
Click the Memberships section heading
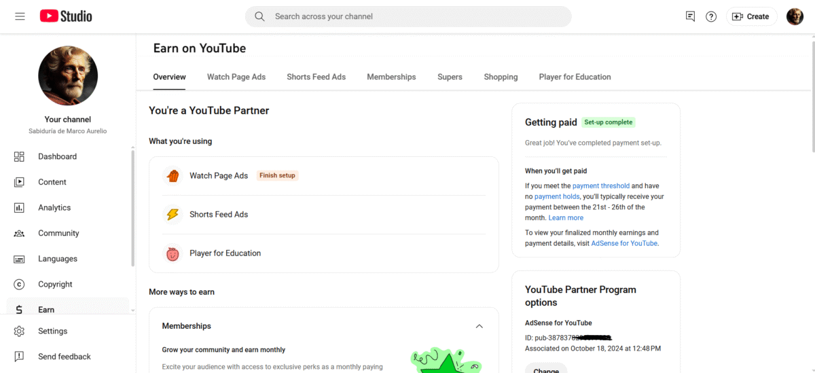pos(187,326)
